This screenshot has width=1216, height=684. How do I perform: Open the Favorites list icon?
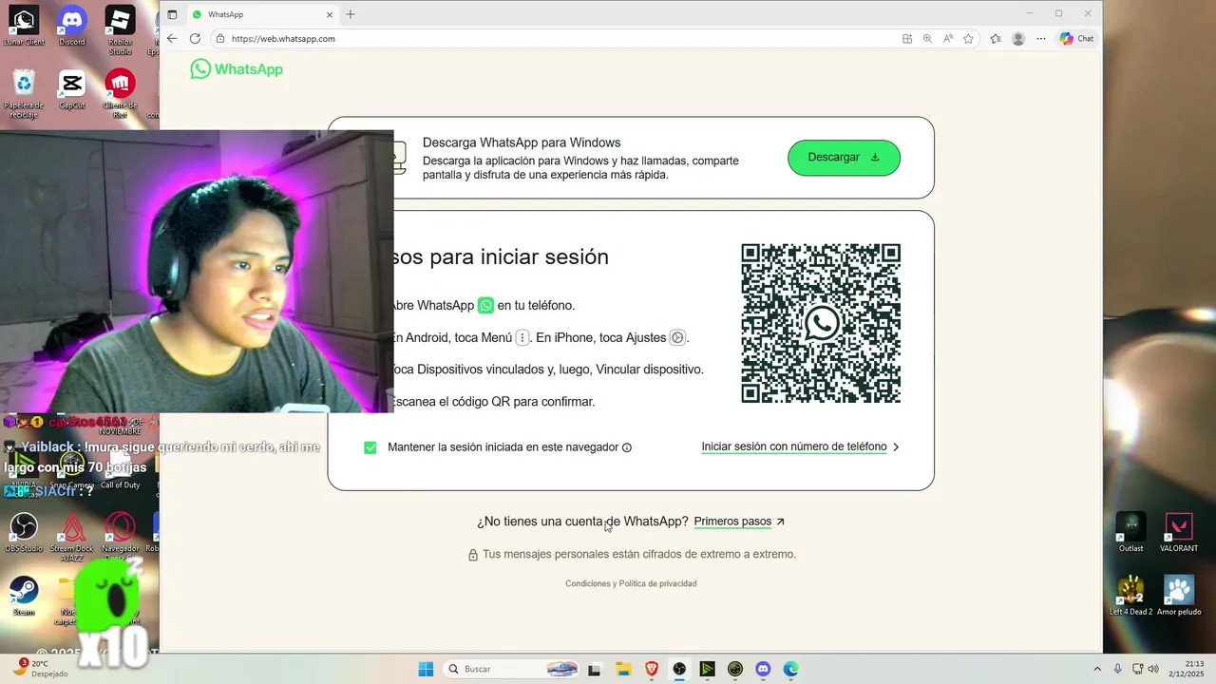coord(996,39)
